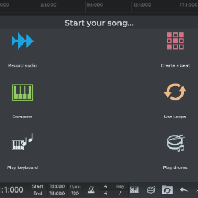Click the orange Use Loops arrows icon
This screenshot has height=198, width=198.
coord(175,92)
